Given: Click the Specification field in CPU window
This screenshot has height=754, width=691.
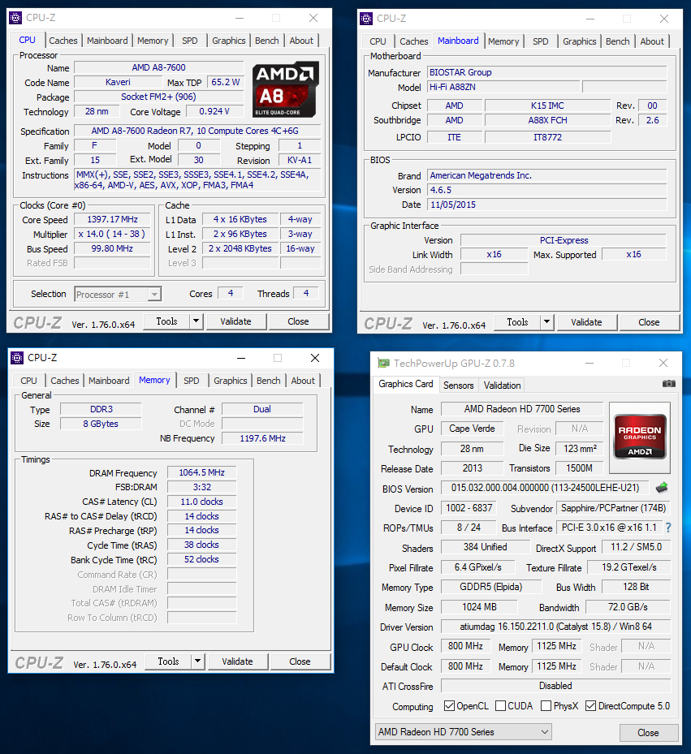Looking at the screenshot, I should click(197, 131).
